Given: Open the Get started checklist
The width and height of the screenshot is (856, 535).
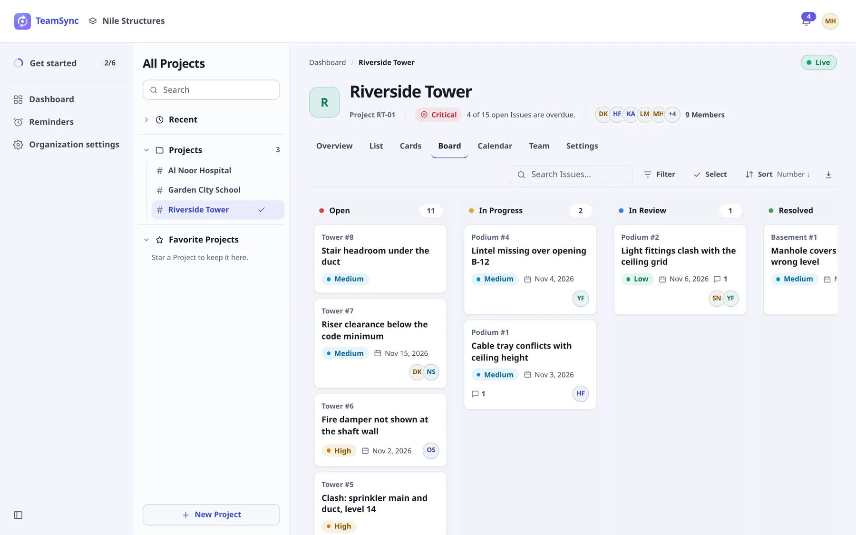Looking at the screenshot, I should (x=67, y=63).
